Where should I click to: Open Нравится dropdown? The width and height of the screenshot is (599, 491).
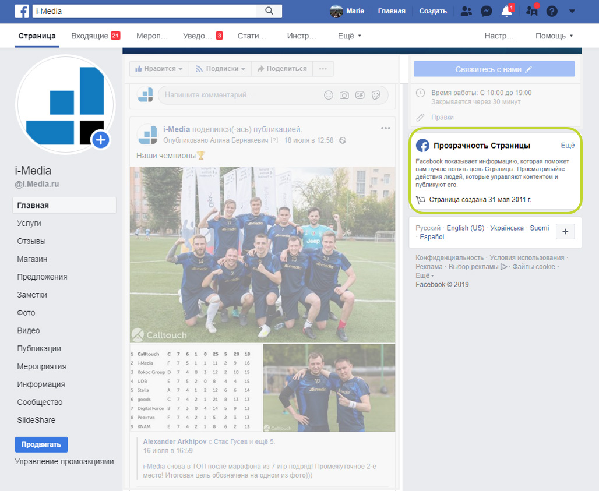click(x=159, y=69)
